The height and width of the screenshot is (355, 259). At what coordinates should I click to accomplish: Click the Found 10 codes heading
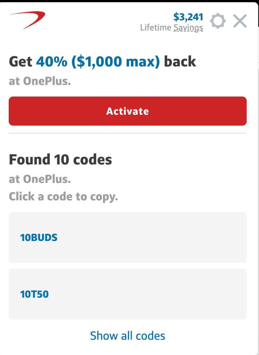click(x=61, y=159)
